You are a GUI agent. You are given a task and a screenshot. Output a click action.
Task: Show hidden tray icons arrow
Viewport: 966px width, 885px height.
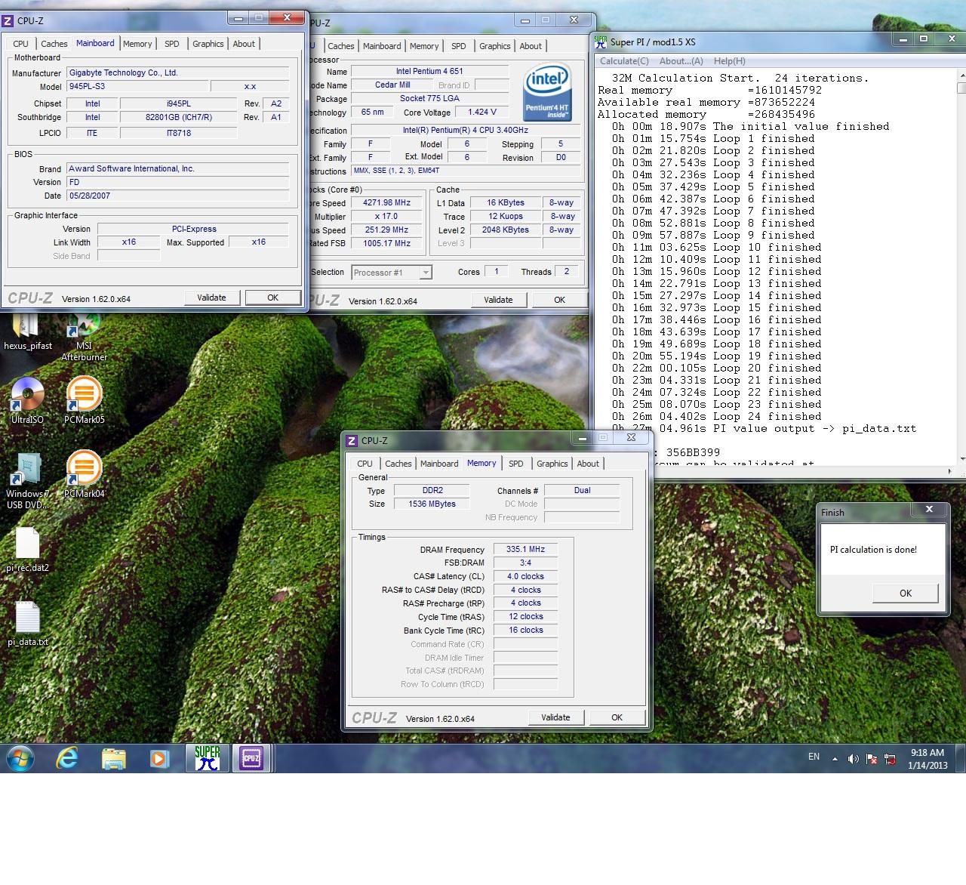835,758
